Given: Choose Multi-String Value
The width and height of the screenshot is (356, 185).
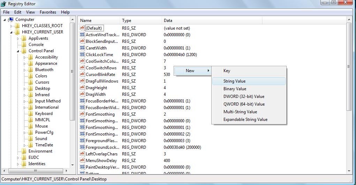Looking at the screenshot, I should coord(249,112).
